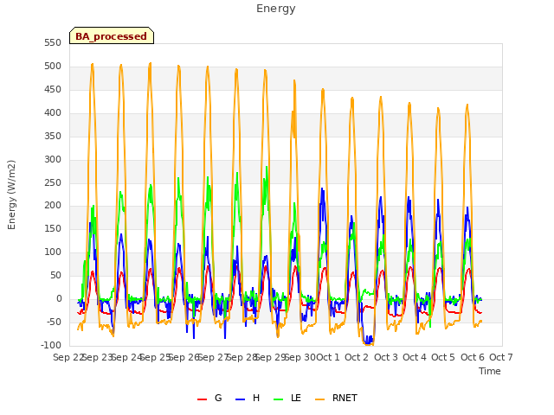Click the 550 y-axis tick label
Screen dimensions: 554x415
coord(53,42)
